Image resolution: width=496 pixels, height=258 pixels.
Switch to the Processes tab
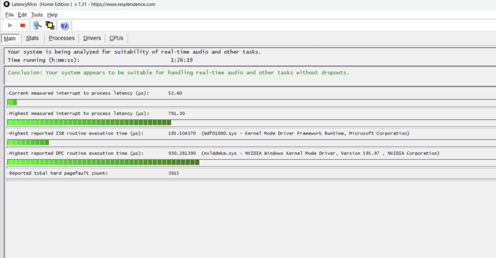click(62, 38)
